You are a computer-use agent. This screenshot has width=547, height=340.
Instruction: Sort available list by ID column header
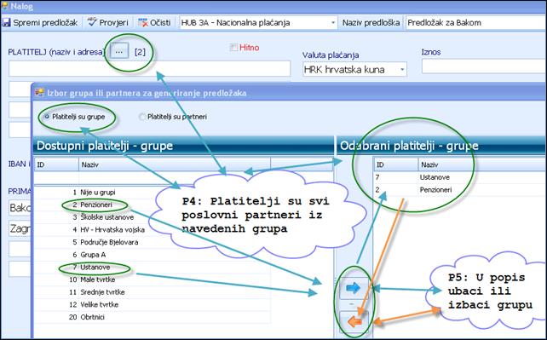(x=56, y=164)
